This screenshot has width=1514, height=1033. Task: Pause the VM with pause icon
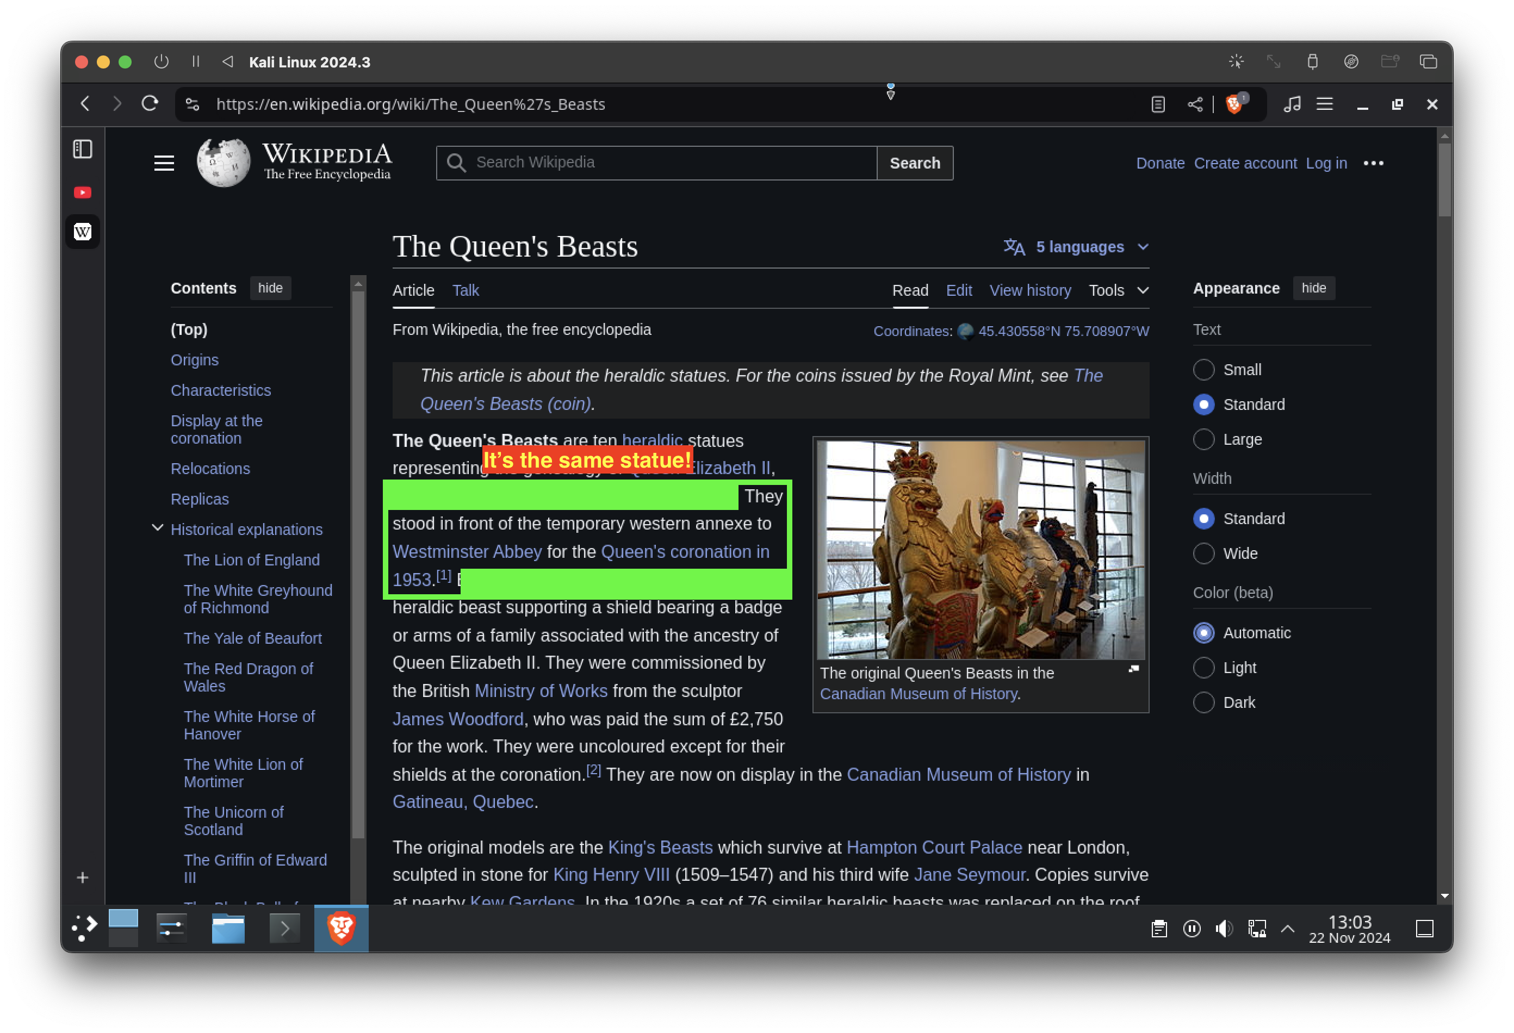point(195,62)
